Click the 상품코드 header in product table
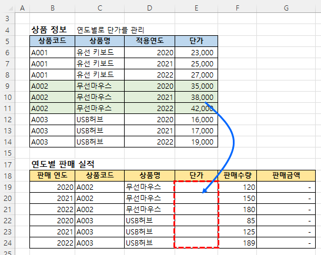 (52, 41)
